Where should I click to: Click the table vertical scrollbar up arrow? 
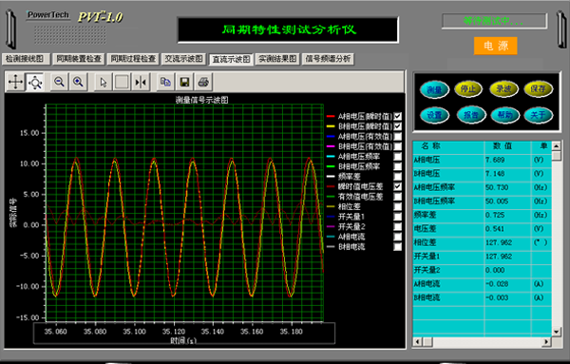[x=556, y=145]
